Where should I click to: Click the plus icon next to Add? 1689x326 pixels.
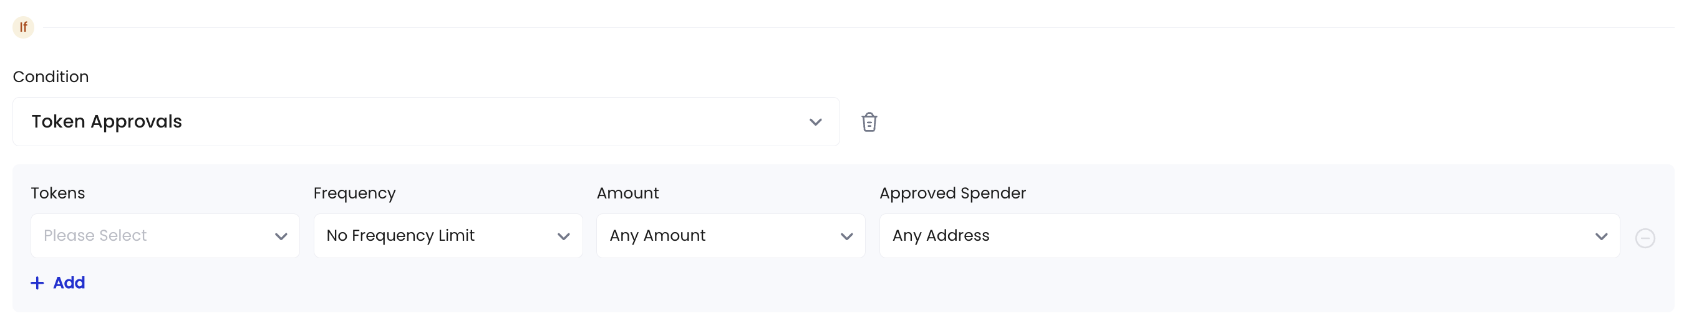click(37, 283)
